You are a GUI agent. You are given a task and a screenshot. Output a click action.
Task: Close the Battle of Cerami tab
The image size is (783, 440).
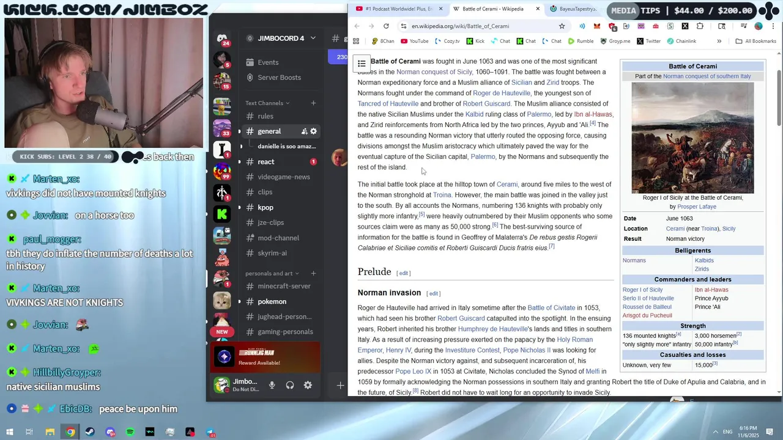pyautogui.click(x=538, y=9)
